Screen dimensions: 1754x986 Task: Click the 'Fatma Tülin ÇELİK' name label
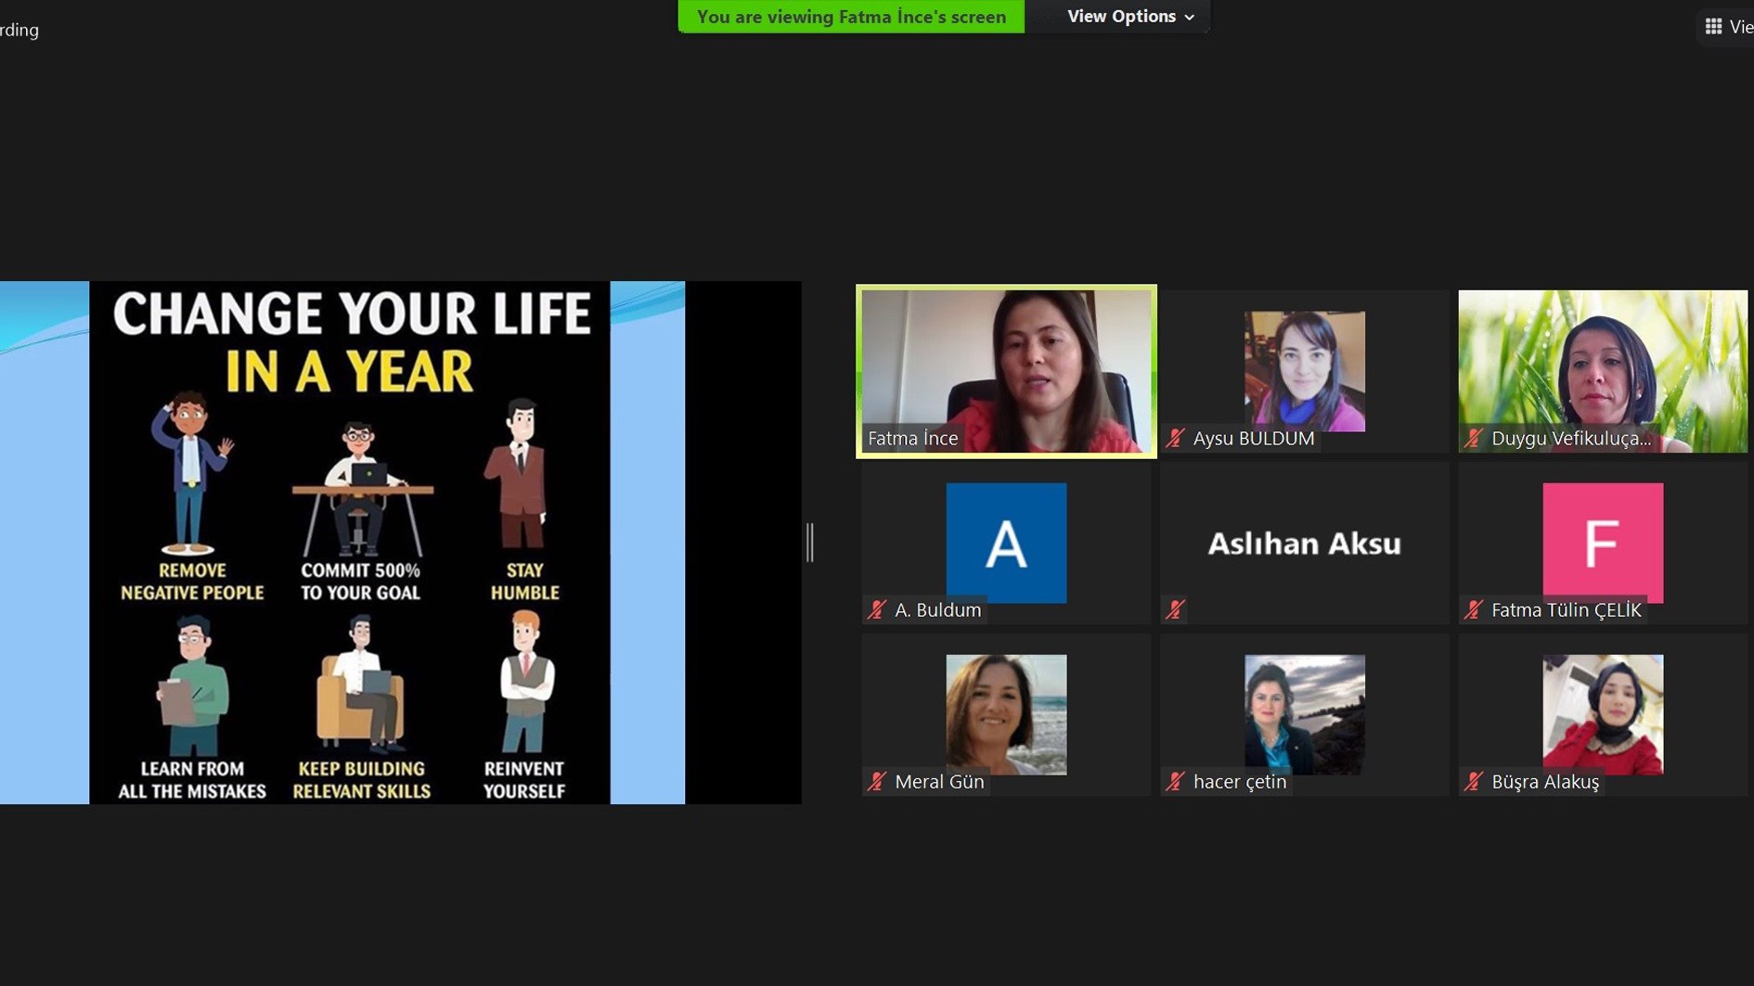1567,609
